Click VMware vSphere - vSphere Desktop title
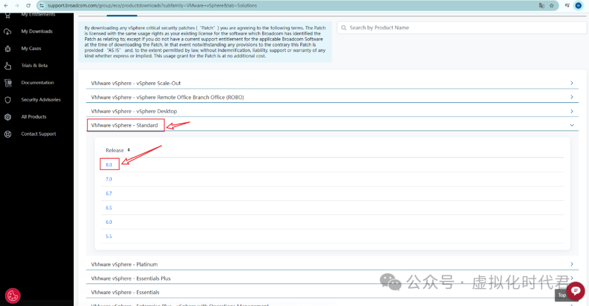Image resolution: width=589 pixels, height=306 pixels. (134, 112)
